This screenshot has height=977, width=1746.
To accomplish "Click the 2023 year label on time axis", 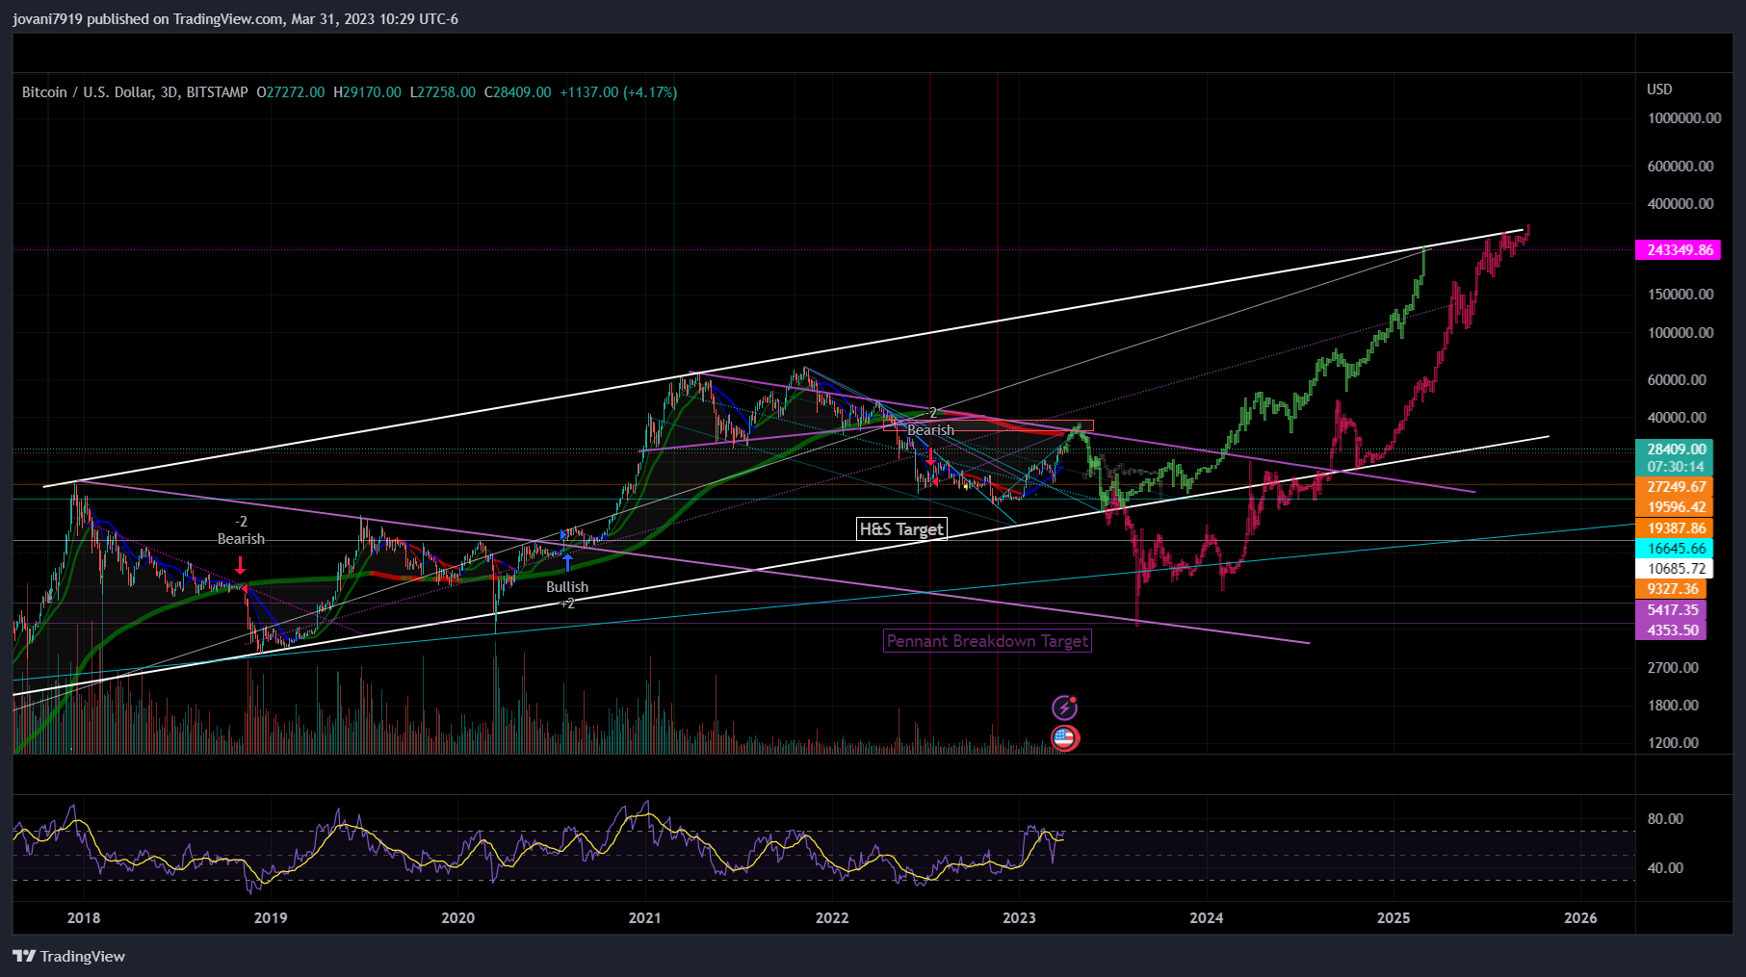I will pos(1019,918).
